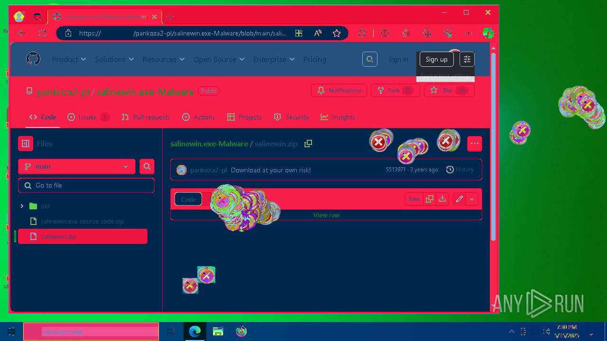This screenshot has height=341, width=607.
Task: Expand the Resources menu
Action: pyautogui.click(x=164, y=59)
